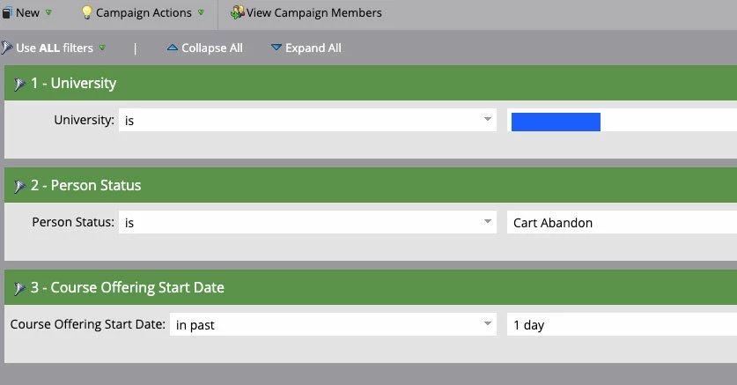Viewport: 737px width, 385px height.
Task: Click View Campaign Members
Action: point(306,12)
